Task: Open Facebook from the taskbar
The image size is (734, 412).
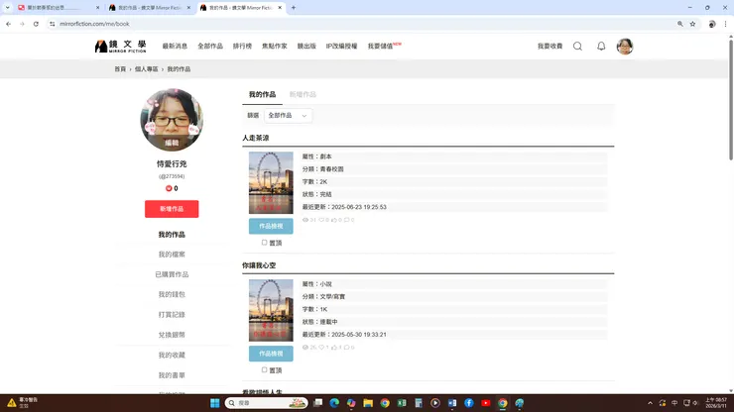Action: point(469,403)
